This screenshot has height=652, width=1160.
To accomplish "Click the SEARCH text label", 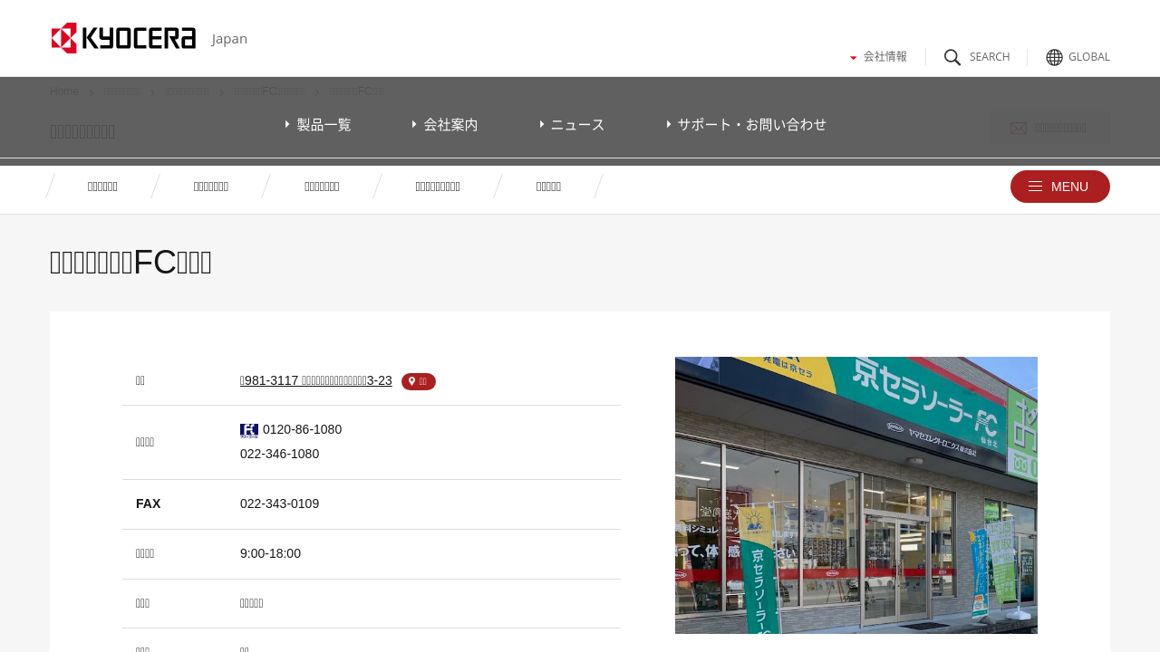I will pyautogui.click(x=990, y=57).
